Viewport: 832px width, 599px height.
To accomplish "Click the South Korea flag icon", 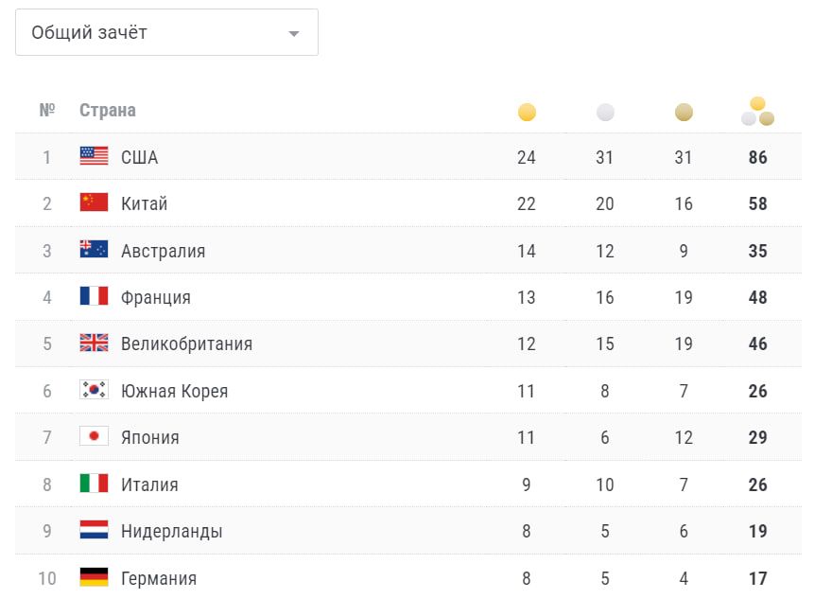I will 94,391.
